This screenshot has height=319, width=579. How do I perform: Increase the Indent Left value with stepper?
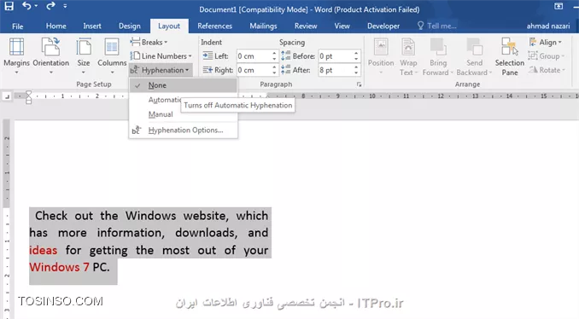pos(274,54)
